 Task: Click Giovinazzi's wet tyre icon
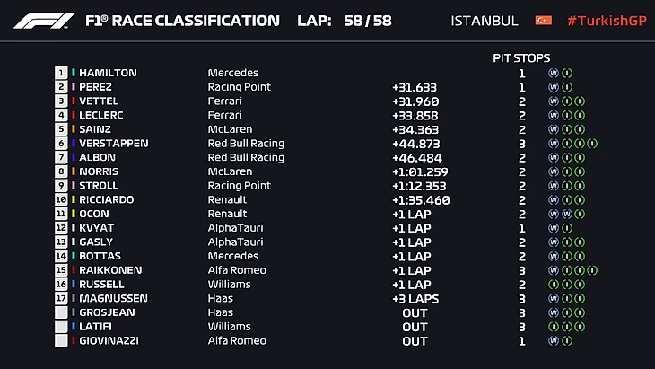(554, 341)
